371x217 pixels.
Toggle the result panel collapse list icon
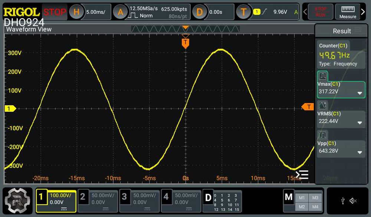pos(302,175)
